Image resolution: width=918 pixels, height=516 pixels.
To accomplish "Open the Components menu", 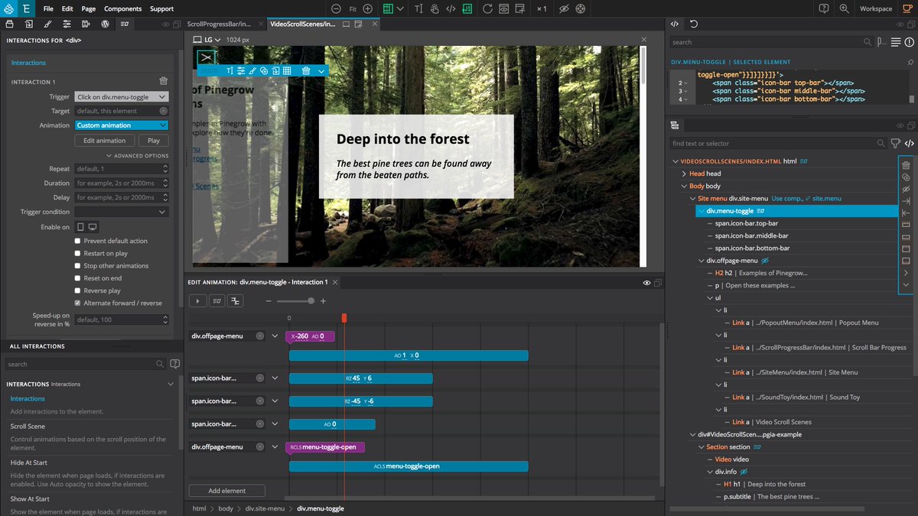I will coord(122,8).
